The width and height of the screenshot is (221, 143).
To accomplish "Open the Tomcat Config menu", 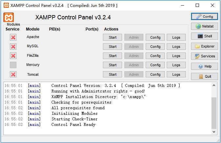I will tap(155, 74).
